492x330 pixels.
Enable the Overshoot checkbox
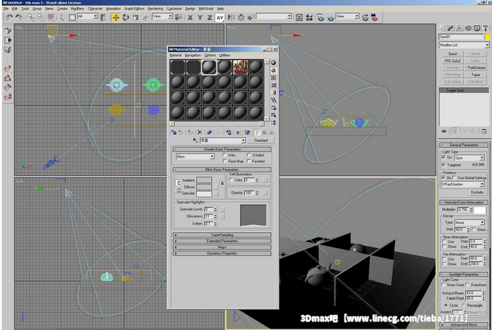468,285
